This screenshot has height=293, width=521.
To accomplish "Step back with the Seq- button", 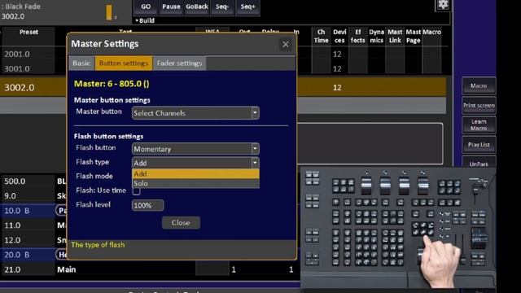I will [222, 7].
